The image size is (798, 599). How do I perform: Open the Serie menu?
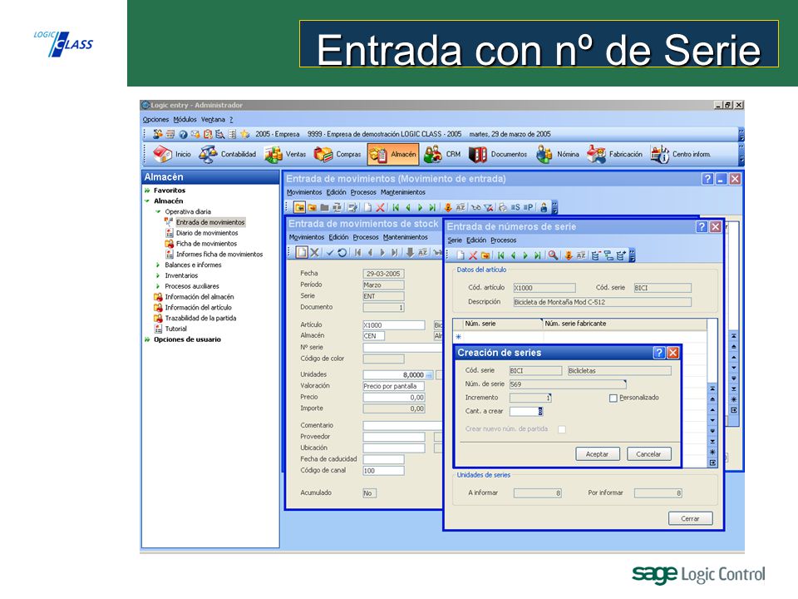point(455,240)
